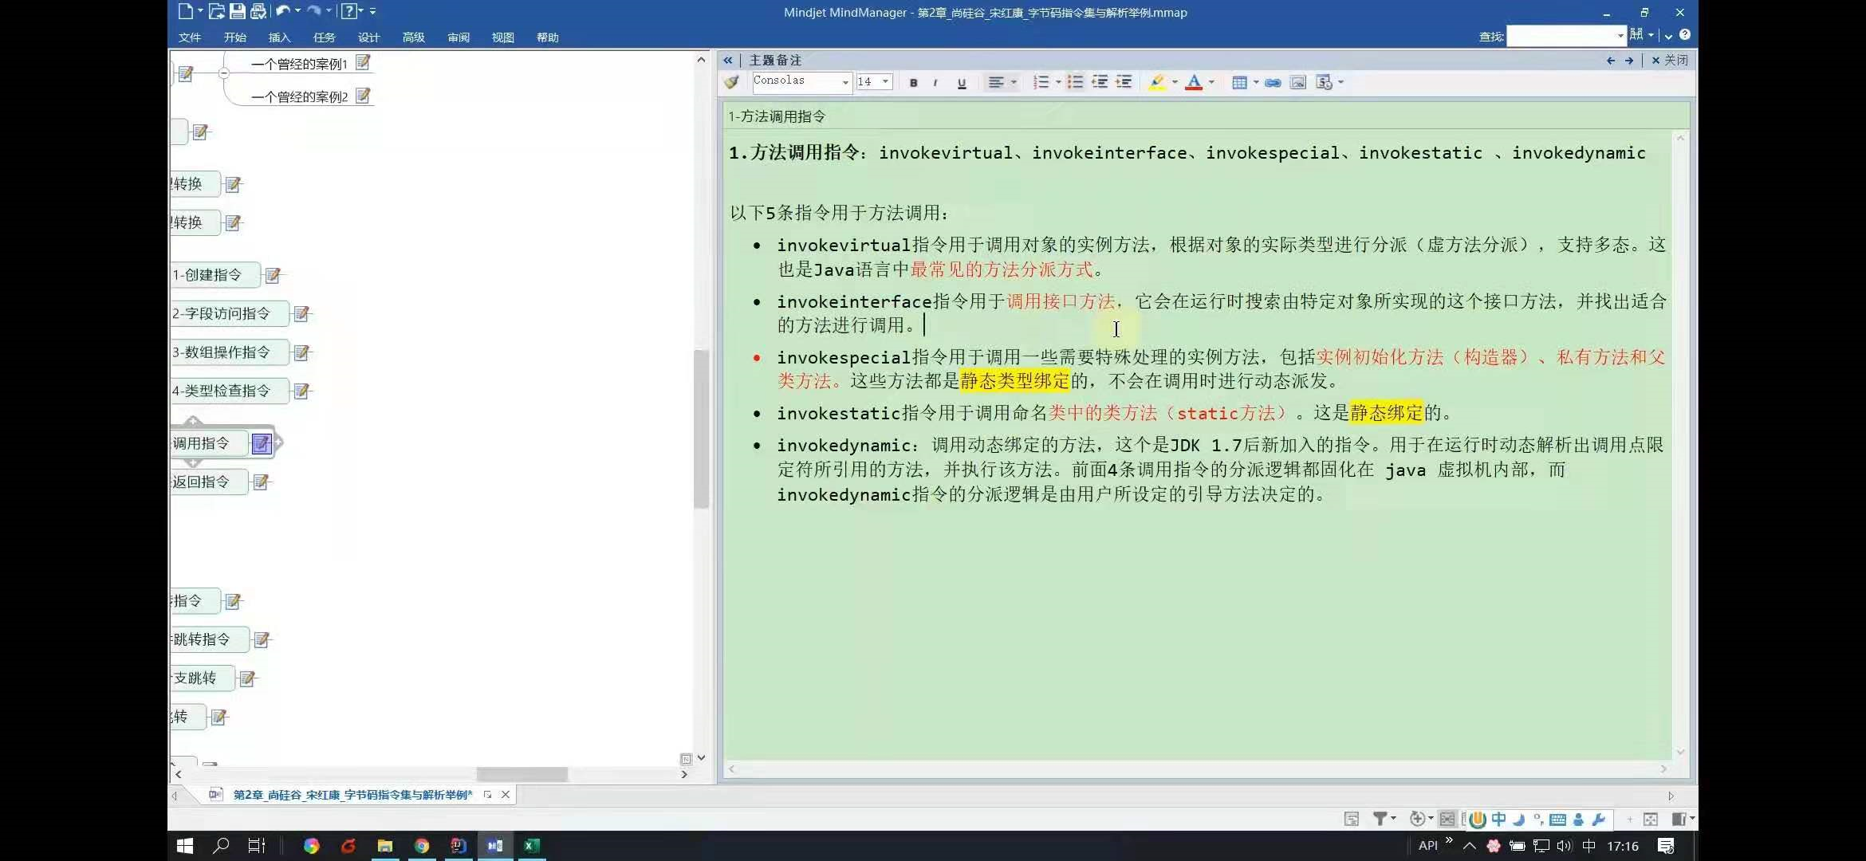Click the 查找 search input field

1565,36
